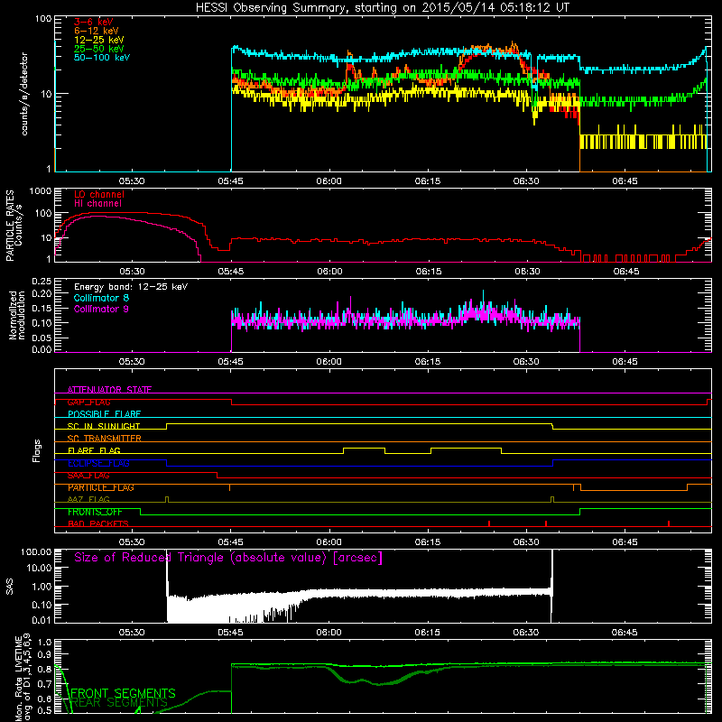
Task: Click the 'Flags' y-axis label
Action: (37, 450)
